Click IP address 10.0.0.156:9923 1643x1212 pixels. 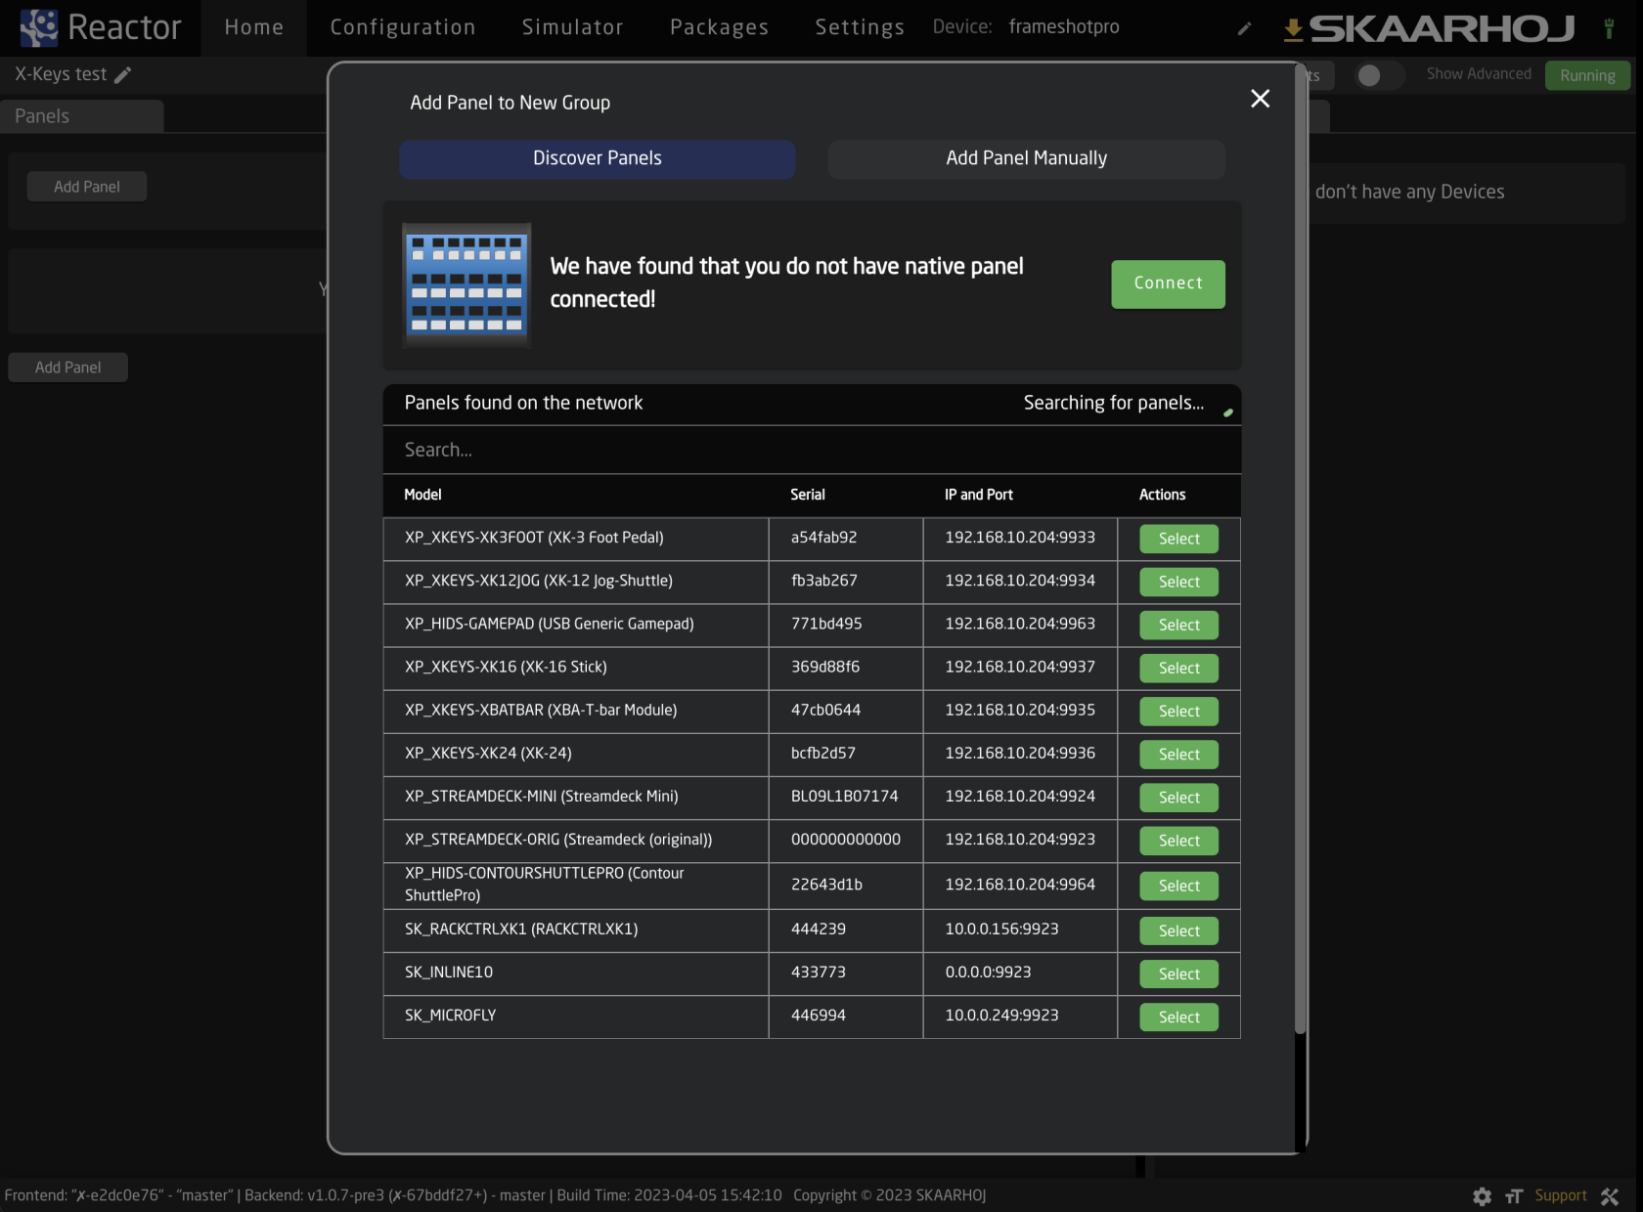tap(1001, 929)
